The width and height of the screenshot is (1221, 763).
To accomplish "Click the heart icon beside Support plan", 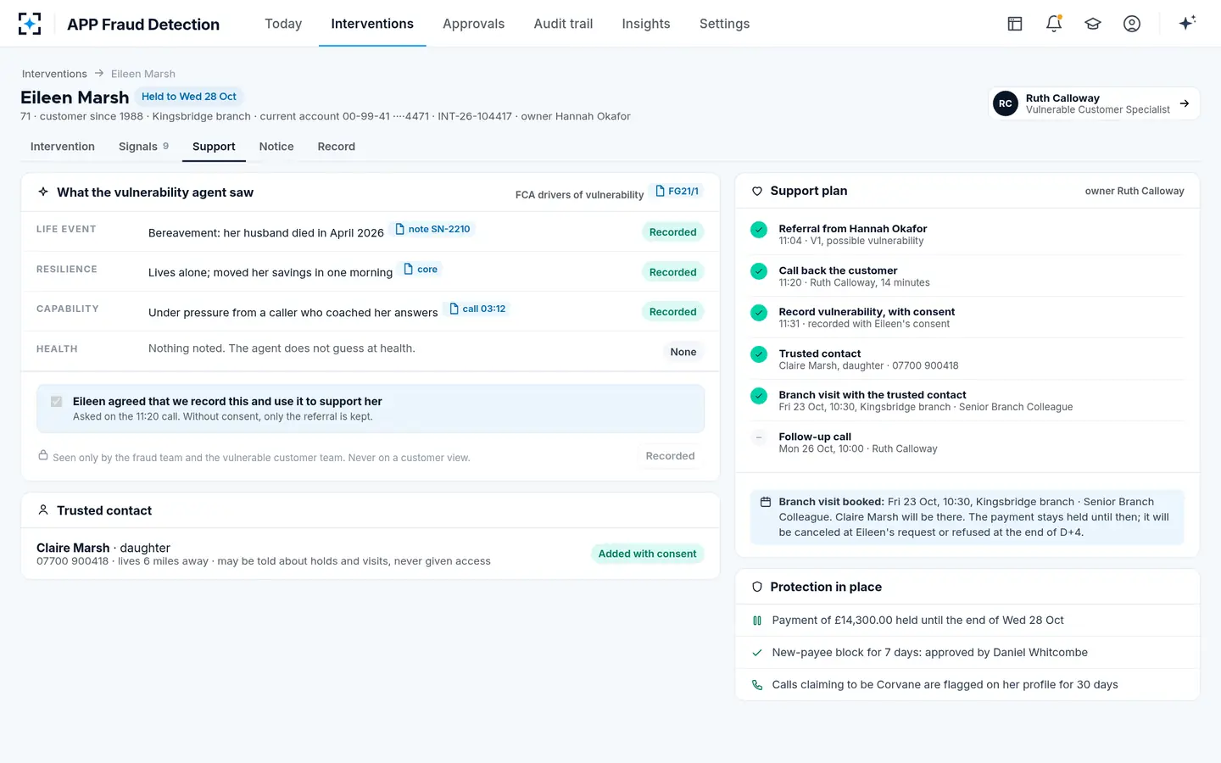I will (757, 192).
